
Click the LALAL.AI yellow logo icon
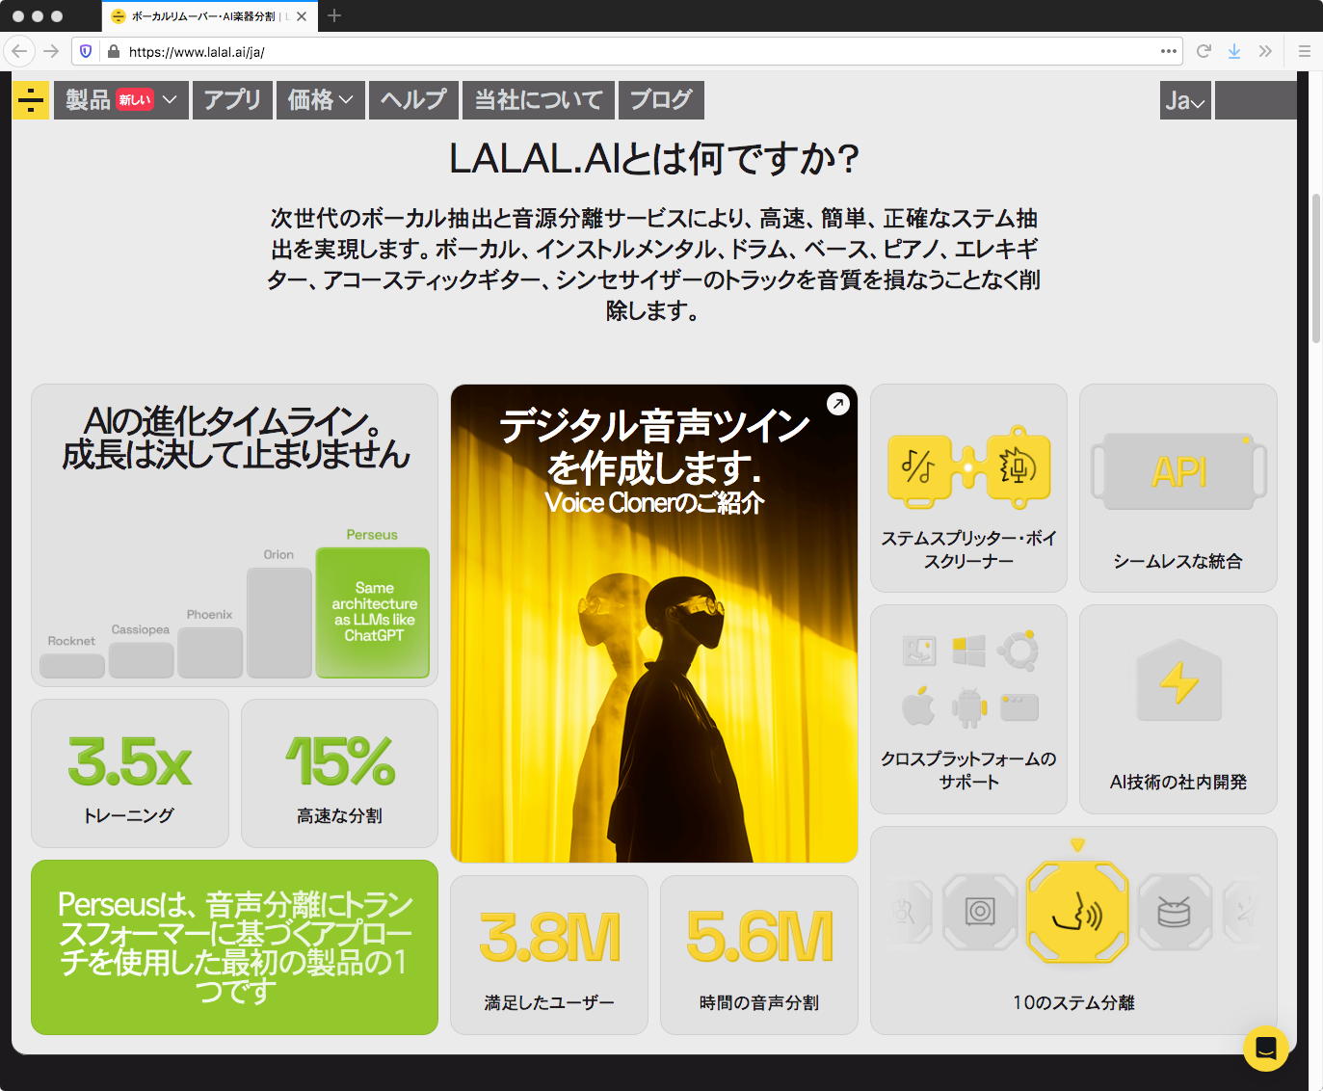[31, 100]
